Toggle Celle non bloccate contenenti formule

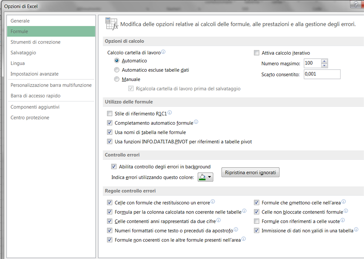(257, 212)
